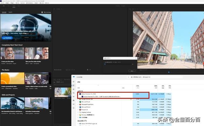Expand the Windows Explorer (2) process group
204x126 pixels.
pyautogui.click(x=78, y=115)
